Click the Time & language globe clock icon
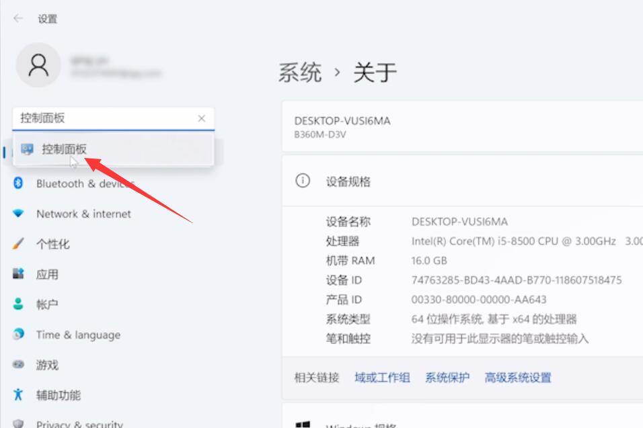This screenshot has width=643, height=428. (18, 334)
